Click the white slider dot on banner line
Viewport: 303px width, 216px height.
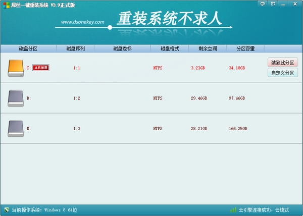coord(110,27)
